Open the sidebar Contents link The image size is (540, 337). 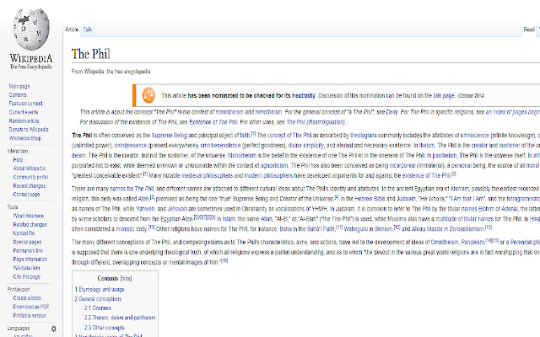click(x=18, y=95)
